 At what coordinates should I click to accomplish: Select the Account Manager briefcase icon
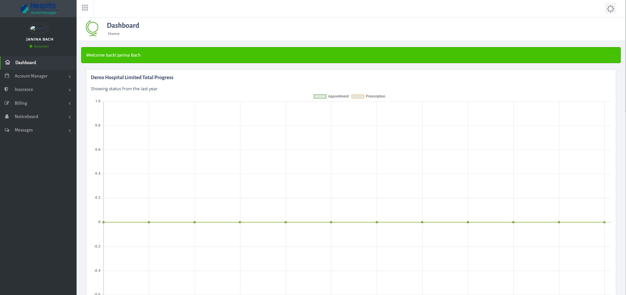[x=7, y=76]
